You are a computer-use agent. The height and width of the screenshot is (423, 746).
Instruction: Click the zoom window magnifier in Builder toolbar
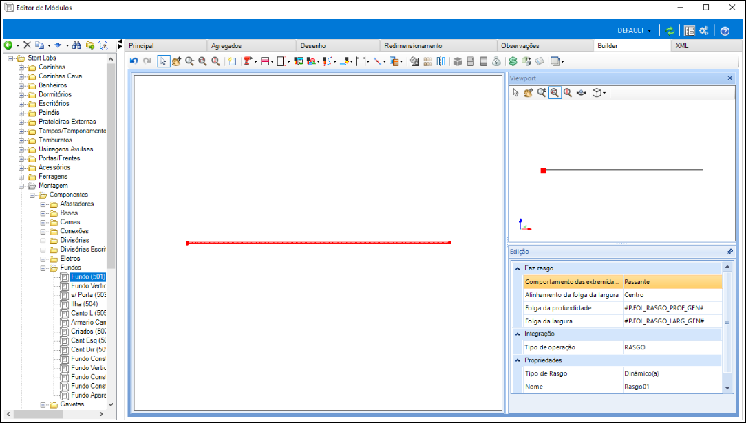203,61
